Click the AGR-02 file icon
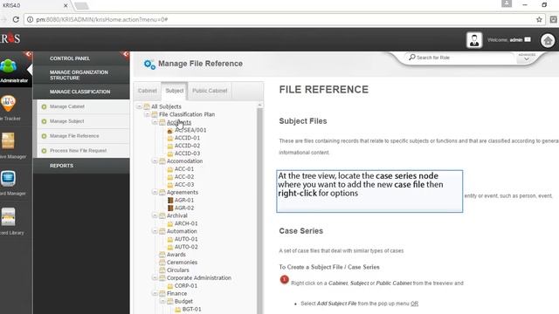 tap(170, 208)
